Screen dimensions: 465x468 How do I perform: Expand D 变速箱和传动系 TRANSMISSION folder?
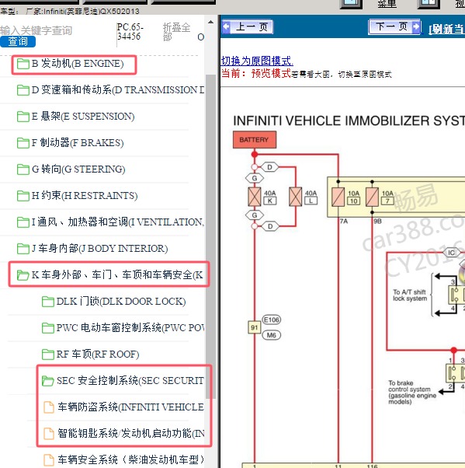(x=118, y=90)
